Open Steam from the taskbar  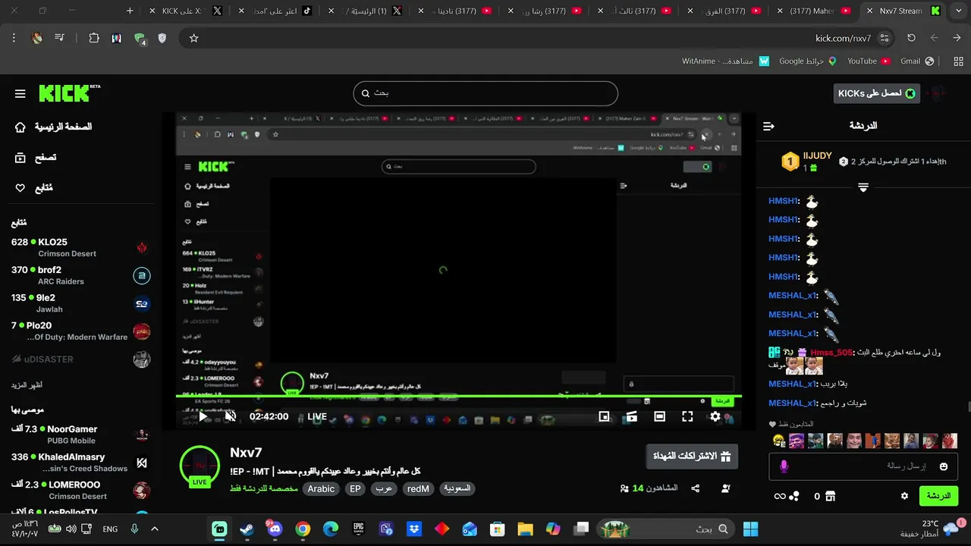(x=247, y=529)
